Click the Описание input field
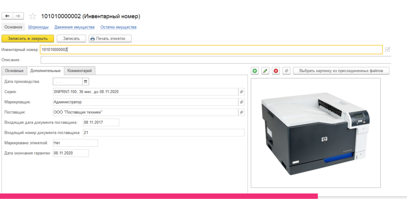This screenshot has height=199, width=407. [215, 60]
